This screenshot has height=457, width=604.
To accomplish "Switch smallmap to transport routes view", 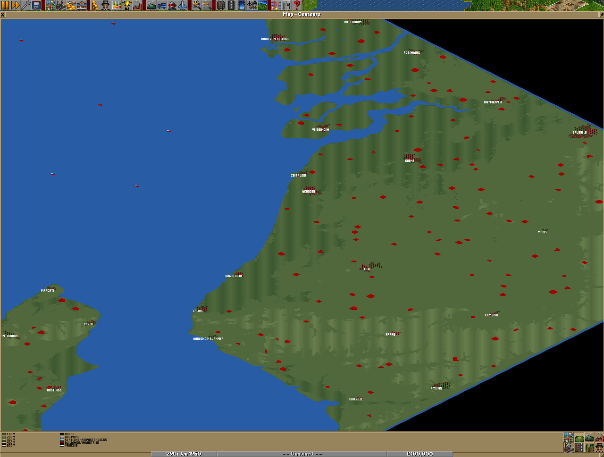I will tap(579, 448).
